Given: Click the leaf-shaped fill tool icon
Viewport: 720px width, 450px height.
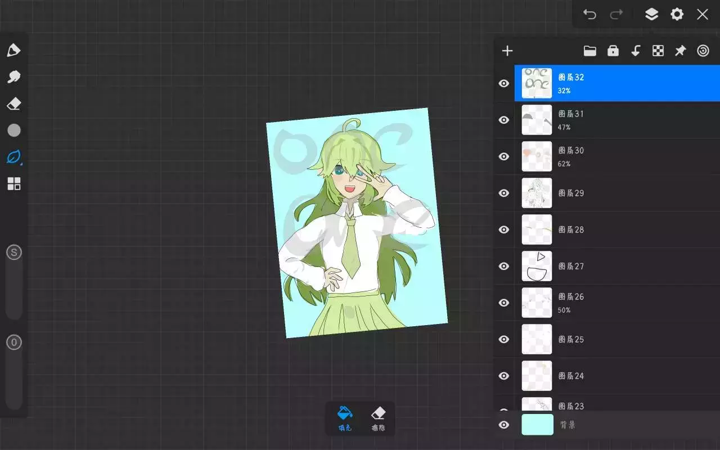Looking at the screenshot, I should point(13,157).
